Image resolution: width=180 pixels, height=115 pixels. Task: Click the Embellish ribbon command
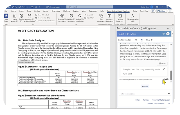pyautogui.click(x=89, y=15)
